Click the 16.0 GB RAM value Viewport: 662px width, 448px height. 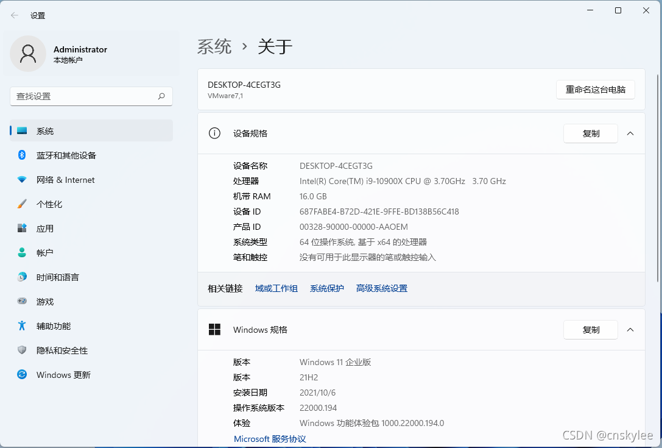point(313,196)
